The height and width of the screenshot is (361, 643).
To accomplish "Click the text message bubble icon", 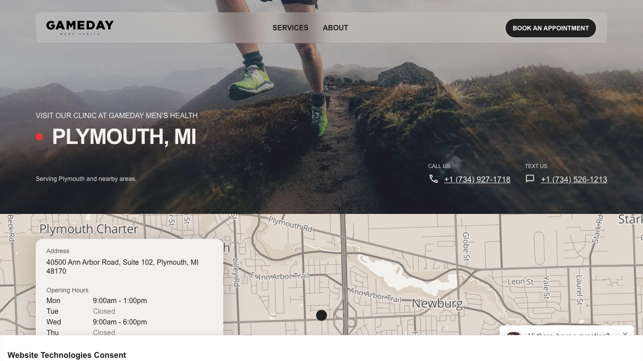I will 530,179.
